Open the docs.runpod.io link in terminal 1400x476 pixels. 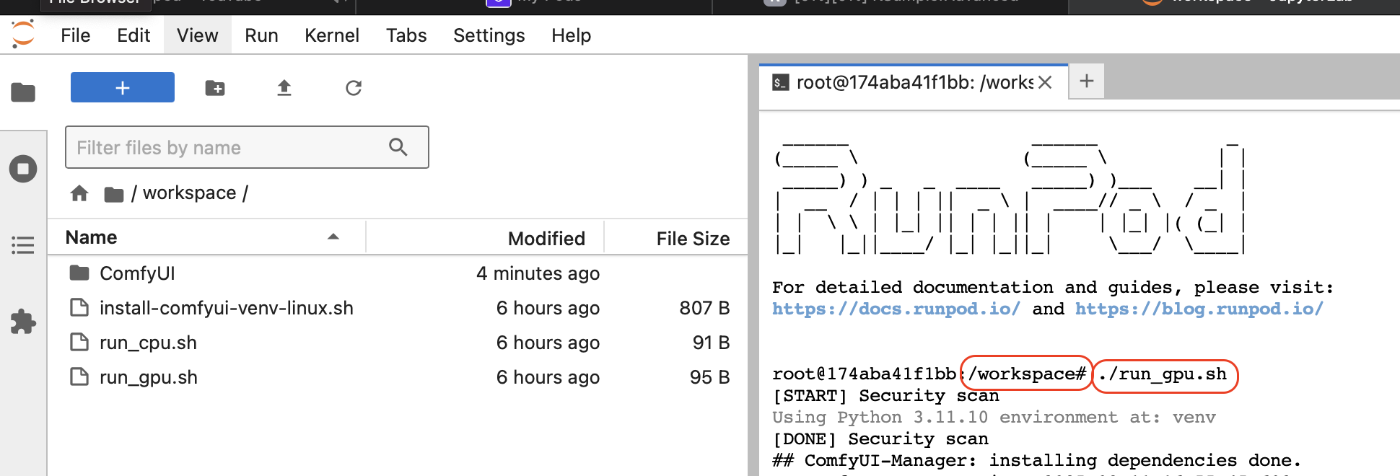pyautogui.click(x=896, y=309)
